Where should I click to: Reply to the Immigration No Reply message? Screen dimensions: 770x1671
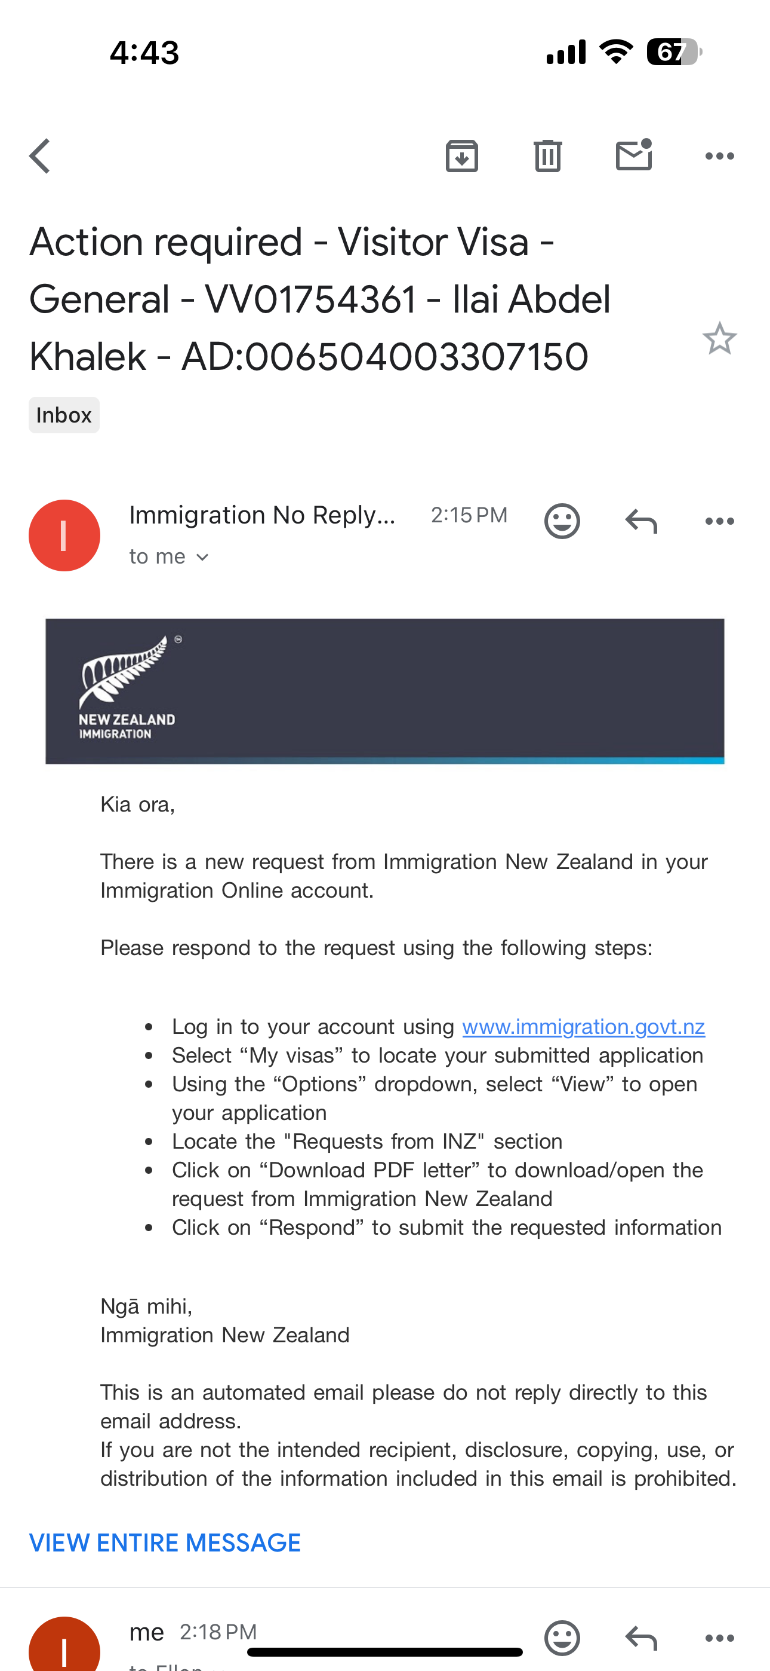[x=641, y=521]
